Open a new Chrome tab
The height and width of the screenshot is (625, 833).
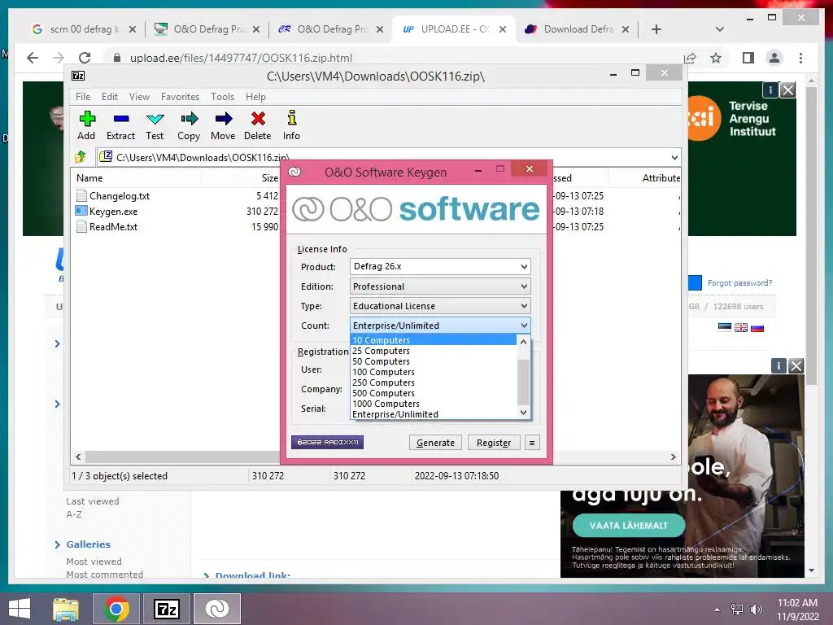click(656, 29)
